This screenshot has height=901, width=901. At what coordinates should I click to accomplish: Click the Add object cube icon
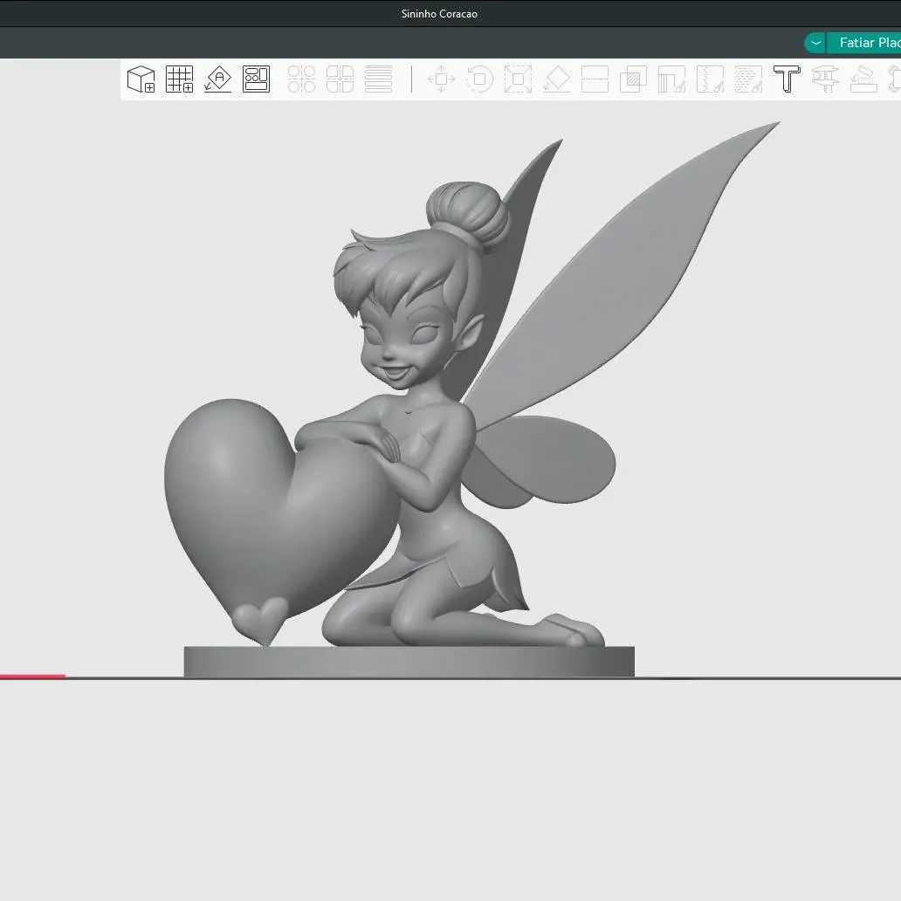141,79
